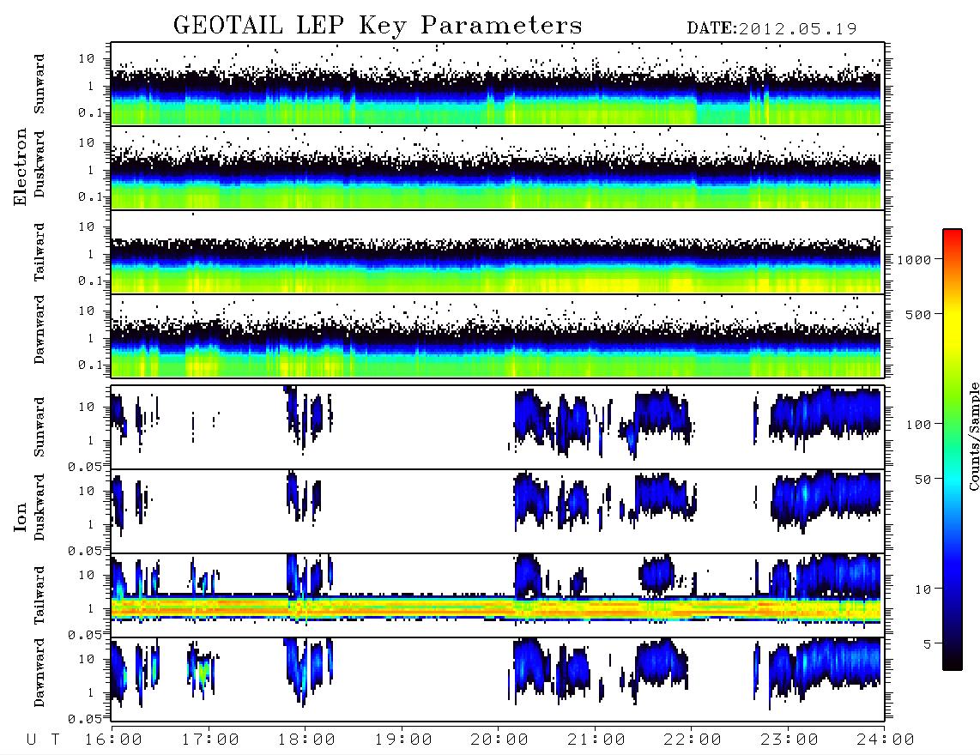Click the 500 colorbar tick value
The width and height of the screenshot is (980, 755).
click(918, 314)
